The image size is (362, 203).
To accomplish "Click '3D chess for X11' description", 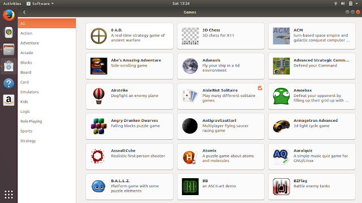I will [218, 35].
